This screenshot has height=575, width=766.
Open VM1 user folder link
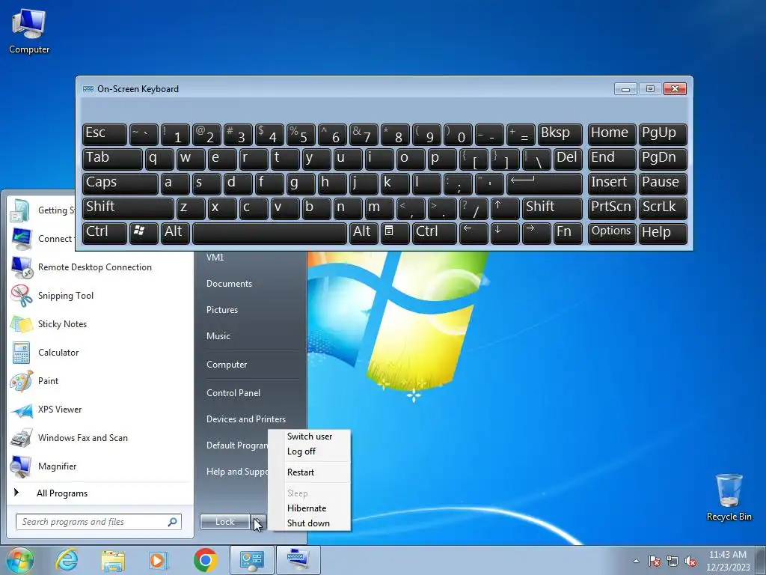(215, 258)
